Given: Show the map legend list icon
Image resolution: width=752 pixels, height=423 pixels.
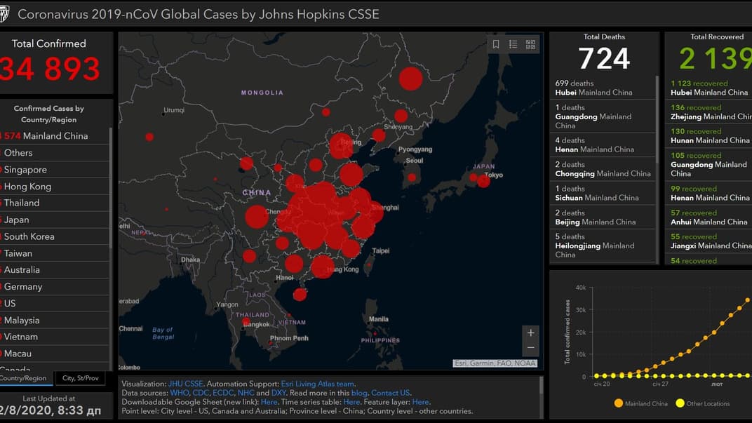Looking at the screenshot, I should (513, 44).
